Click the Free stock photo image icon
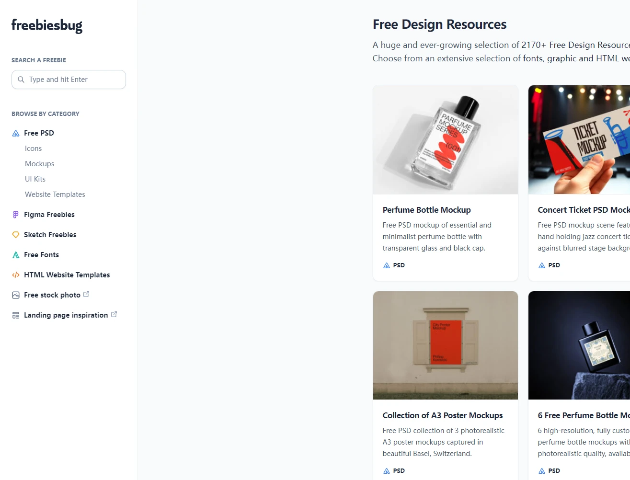Viewport: 630px width, 480px height. pyautogui.click(x=16, y=295)
